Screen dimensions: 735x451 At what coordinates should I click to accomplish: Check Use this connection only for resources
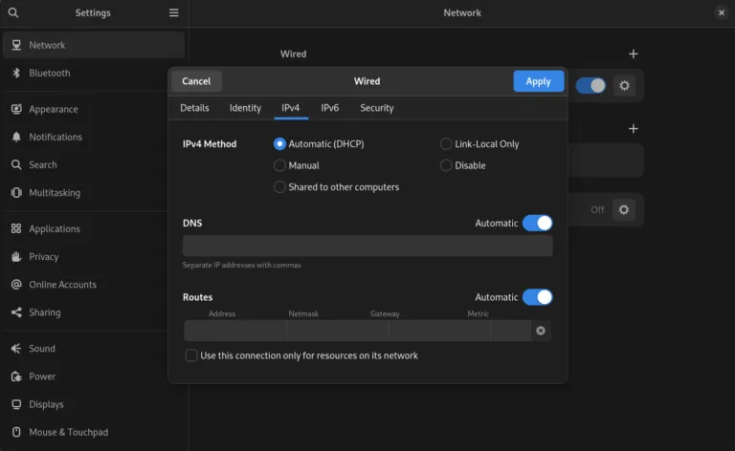(191, 355)
